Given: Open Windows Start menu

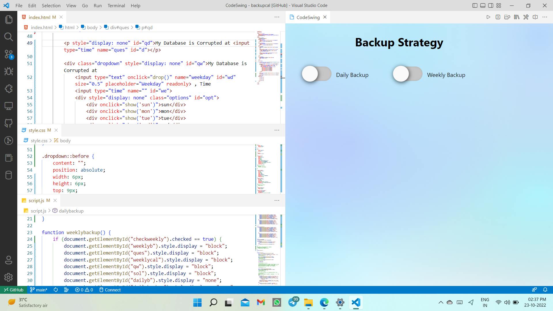Looking at the screenshot, I should click(x=198, y=302).
